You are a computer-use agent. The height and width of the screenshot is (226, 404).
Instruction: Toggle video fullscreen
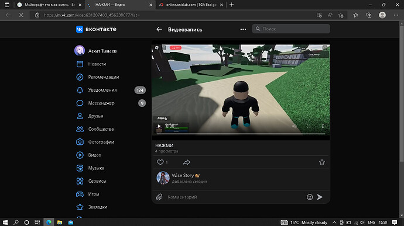[309, 126]
